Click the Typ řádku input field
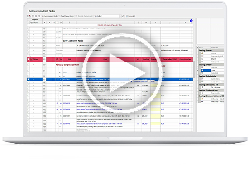The image size is (249, 173). pos(110,16)
